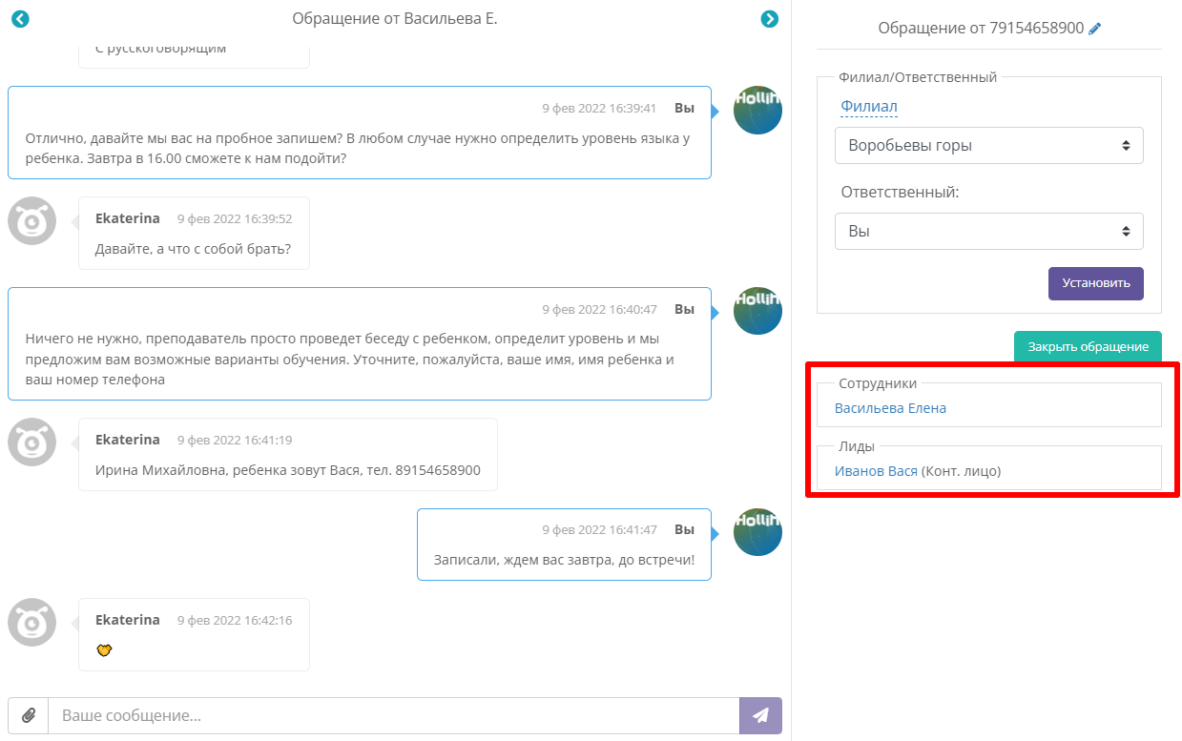The height and width of the screenshot is (741, 1182).
Task: Click the emoji in Ekaterina's last message
Action: 105,649
